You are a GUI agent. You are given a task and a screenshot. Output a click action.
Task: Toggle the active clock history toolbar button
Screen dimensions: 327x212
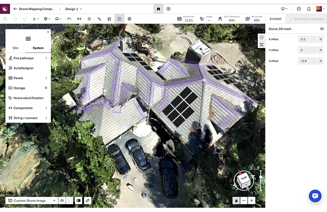pyautogui.click(x=119, y=19)
